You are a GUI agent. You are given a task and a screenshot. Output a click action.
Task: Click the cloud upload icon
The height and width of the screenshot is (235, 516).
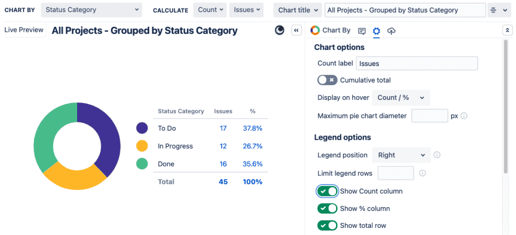coord(391,31)
